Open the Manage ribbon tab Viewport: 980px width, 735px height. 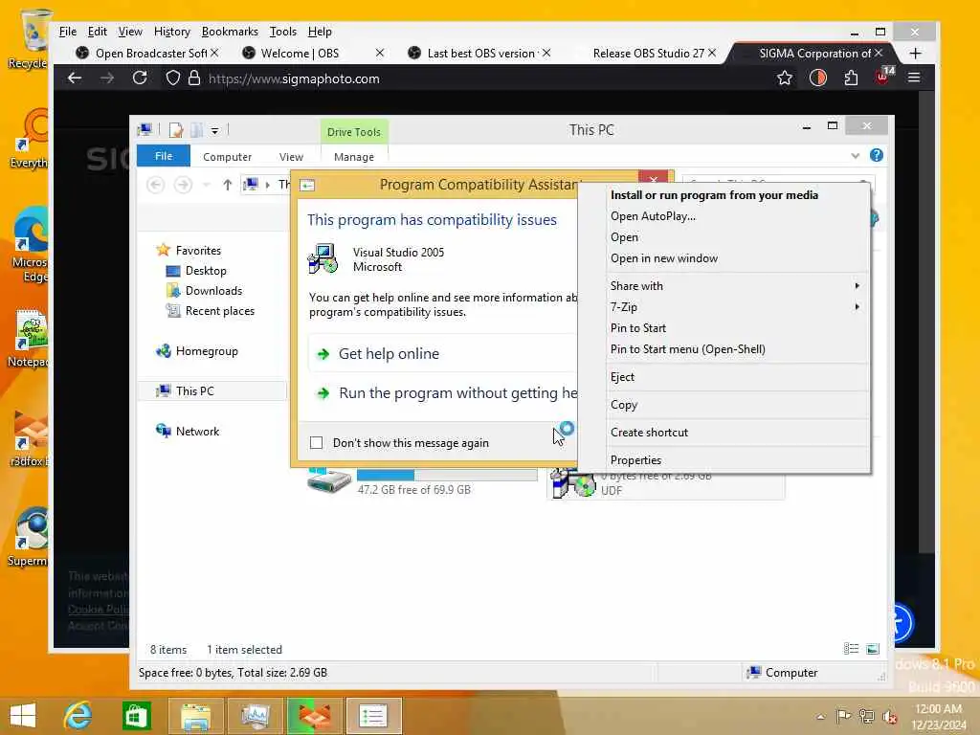[x=354, y=157]
